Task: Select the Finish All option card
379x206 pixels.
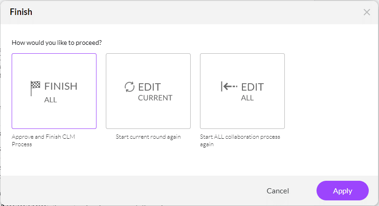Action: pyautogui.click(x=54, y=91)
